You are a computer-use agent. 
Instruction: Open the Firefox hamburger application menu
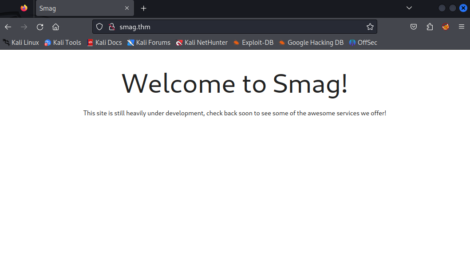(x=461, y=27)
